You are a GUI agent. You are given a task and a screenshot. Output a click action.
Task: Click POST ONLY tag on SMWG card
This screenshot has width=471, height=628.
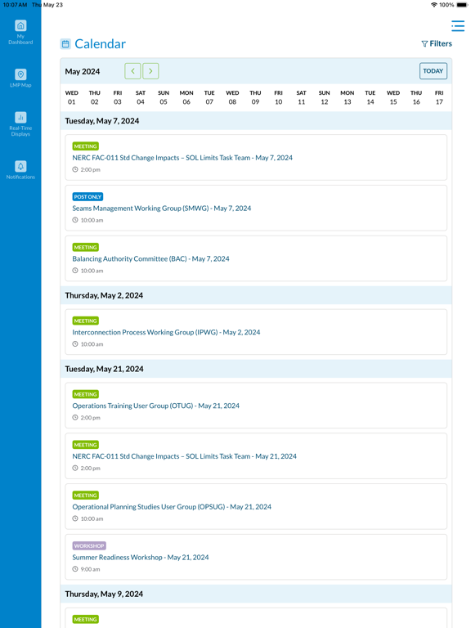click(87, 196)
